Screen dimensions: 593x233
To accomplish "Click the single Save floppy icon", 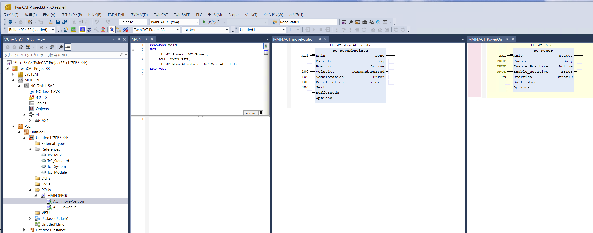I will coord(58,22).
